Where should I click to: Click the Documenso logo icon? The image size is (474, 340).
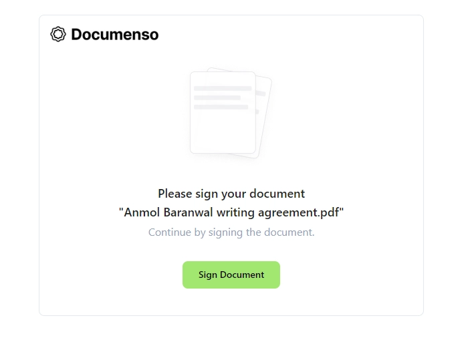pyautogui.click(x=58, y=34)
